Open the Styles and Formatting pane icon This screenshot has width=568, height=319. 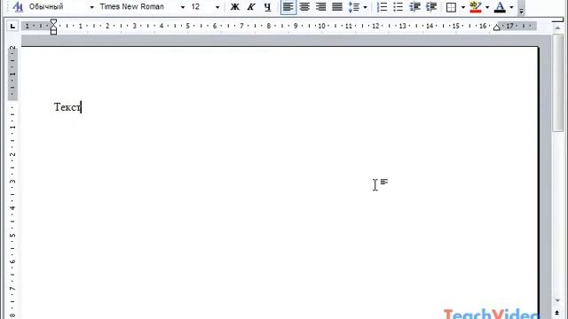(18, 6)
